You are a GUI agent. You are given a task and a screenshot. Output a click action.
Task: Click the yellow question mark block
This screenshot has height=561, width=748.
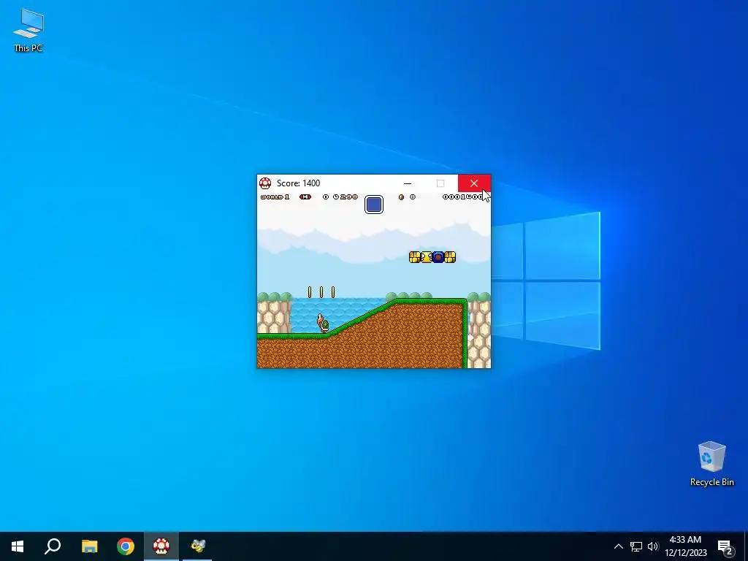427,257
